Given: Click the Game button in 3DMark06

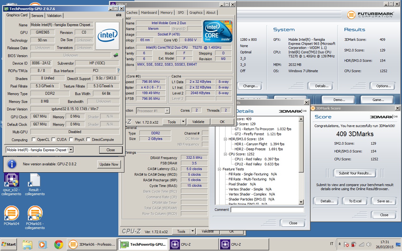Looking at the screenshot, I should click(378, 100).
